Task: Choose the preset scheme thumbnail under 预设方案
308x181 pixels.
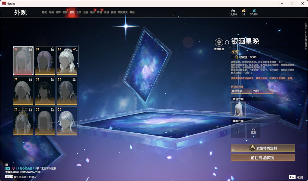Action: [238, 109]
